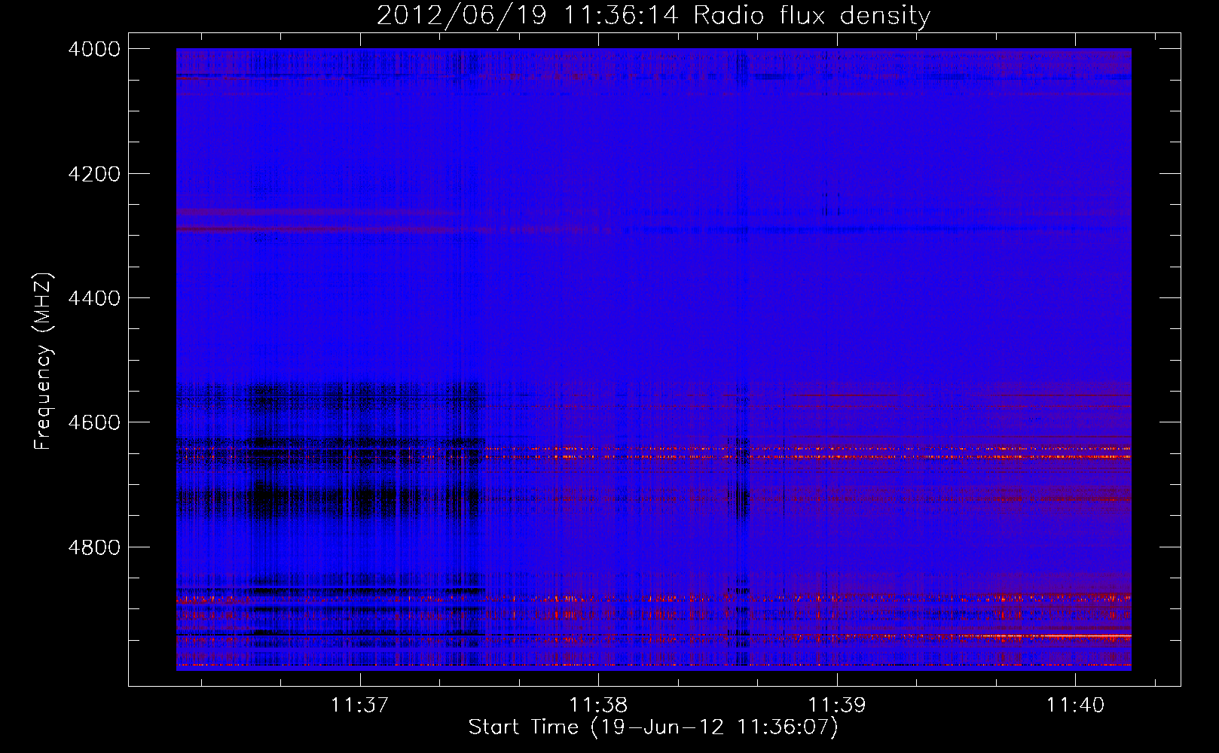Click the 11:37 time axis label
The width and height of the screenshot is (1219, 753).
tap(360, 706)
